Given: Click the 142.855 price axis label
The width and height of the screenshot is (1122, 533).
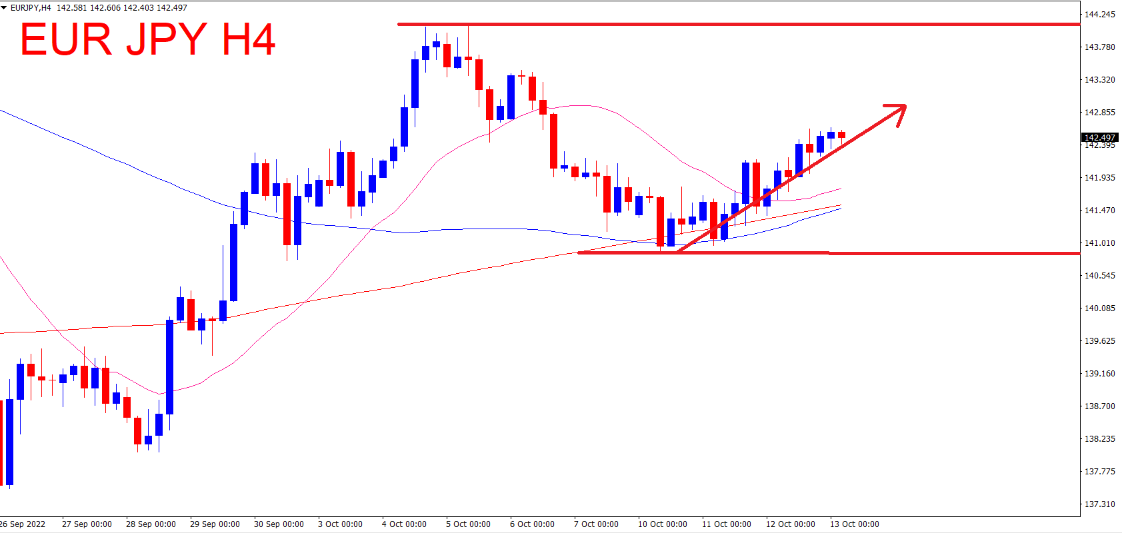Looking at the screenshot, I should [x=1100, y=112].
